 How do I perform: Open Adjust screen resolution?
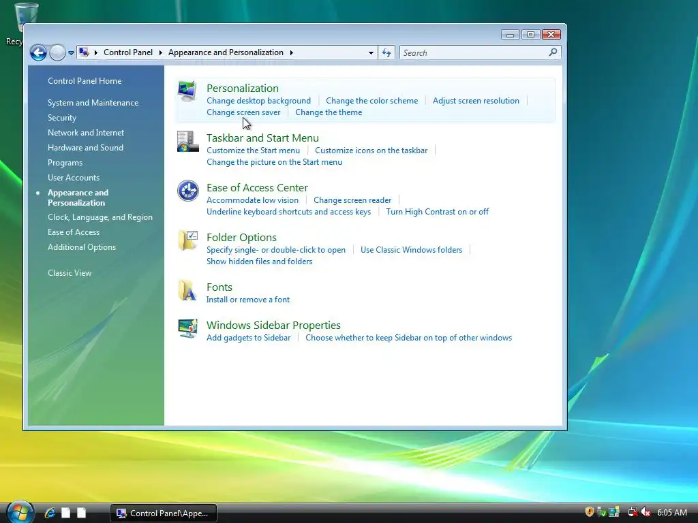point(476,101)
